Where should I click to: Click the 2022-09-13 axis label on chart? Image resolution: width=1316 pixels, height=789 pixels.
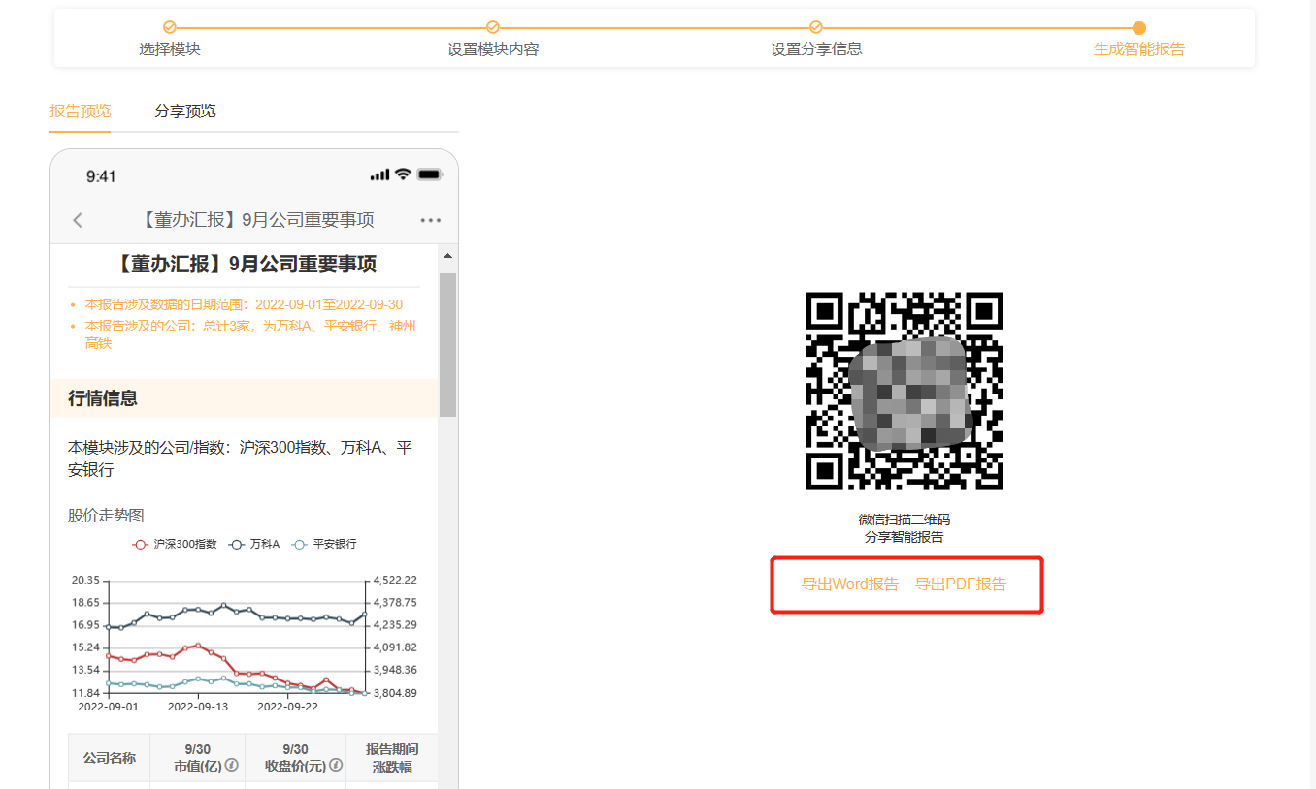tap(198, 707)
